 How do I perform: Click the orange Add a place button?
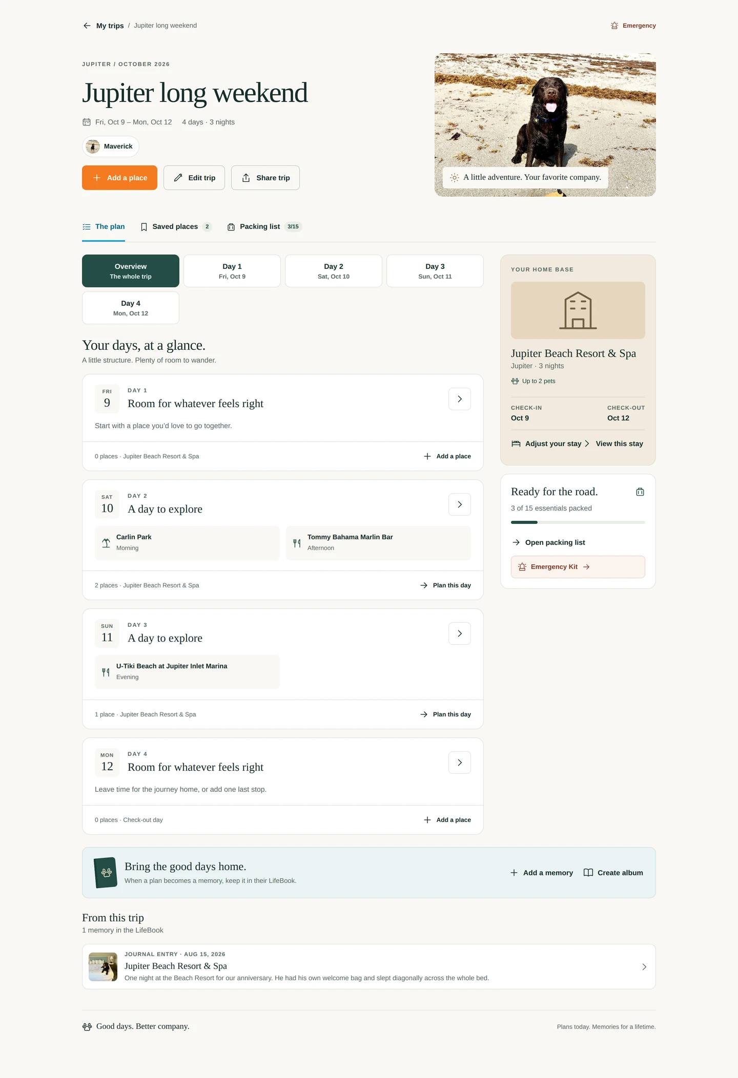(x=119, y=178)
